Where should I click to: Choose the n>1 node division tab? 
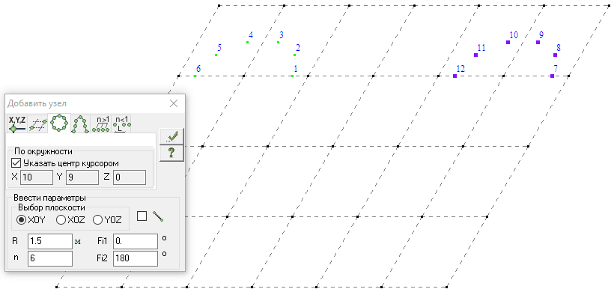point(101,124)
